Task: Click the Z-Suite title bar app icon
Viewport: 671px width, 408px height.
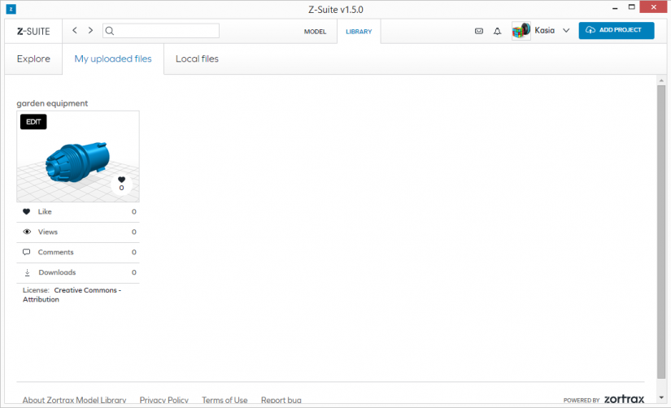Action: pyautogui.click(x=11, y=9)
